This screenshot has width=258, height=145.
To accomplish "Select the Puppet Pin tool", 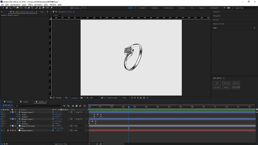I will (52, 8).
